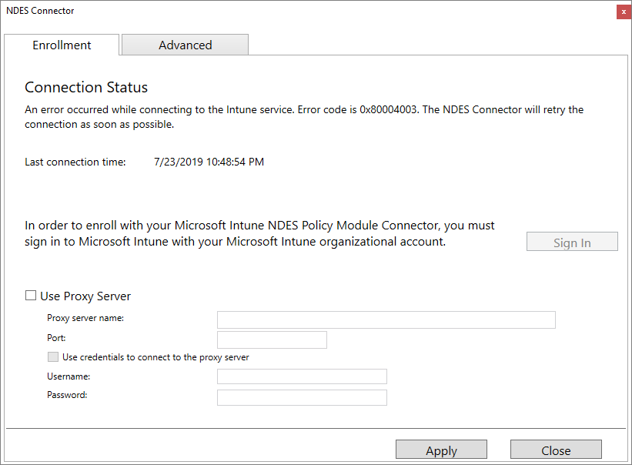
Task: Click the error message containing code 0x80004003
Action: click(x=304, y=117)
